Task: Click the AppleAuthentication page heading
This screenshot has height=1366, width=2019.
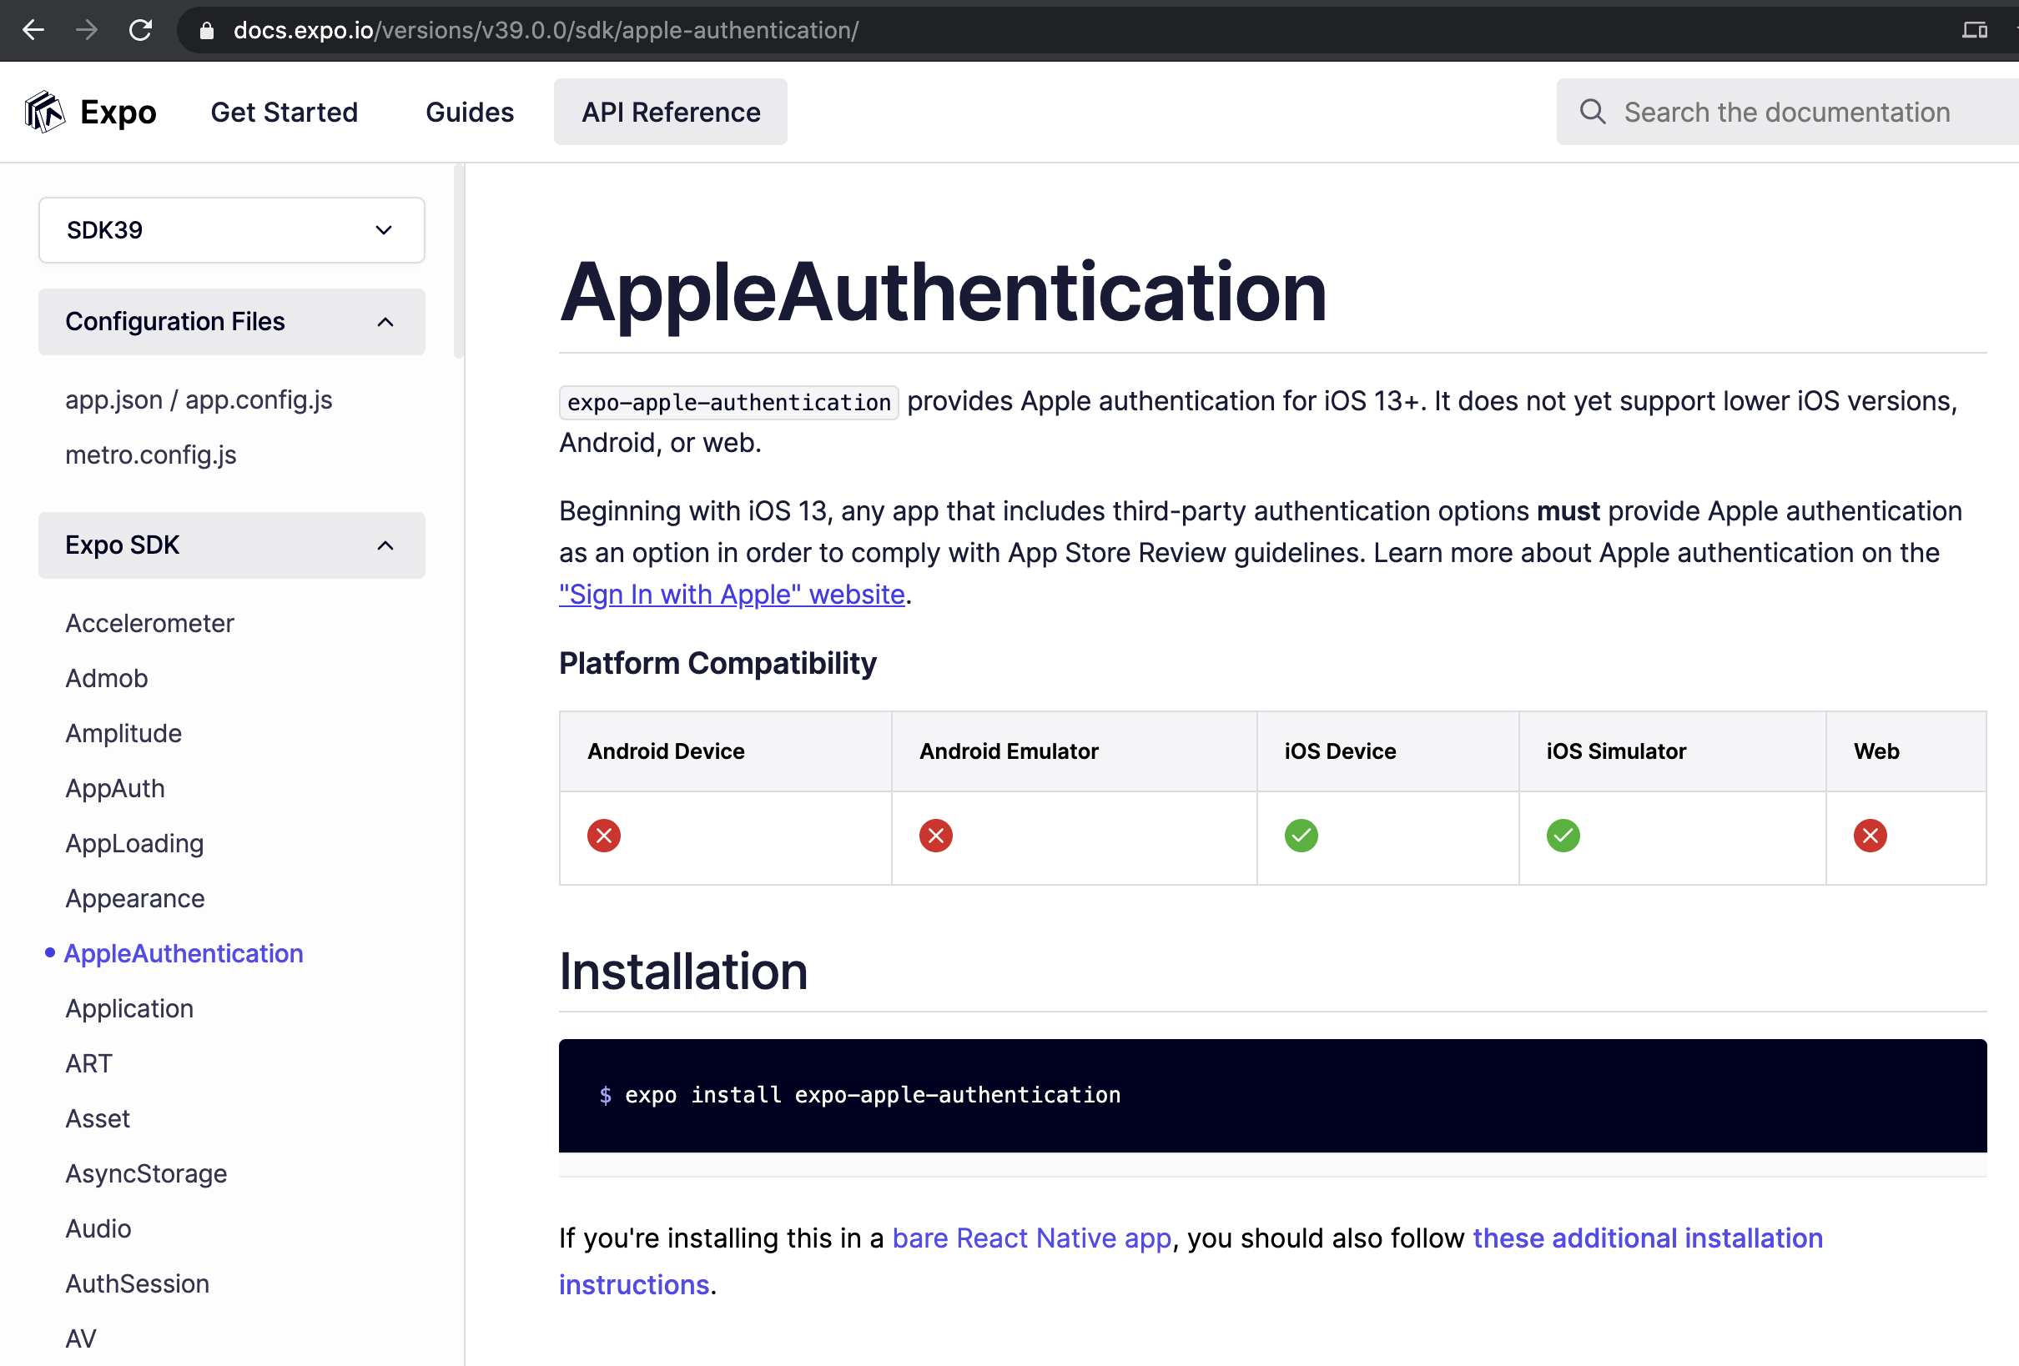Action: (943, 293)
